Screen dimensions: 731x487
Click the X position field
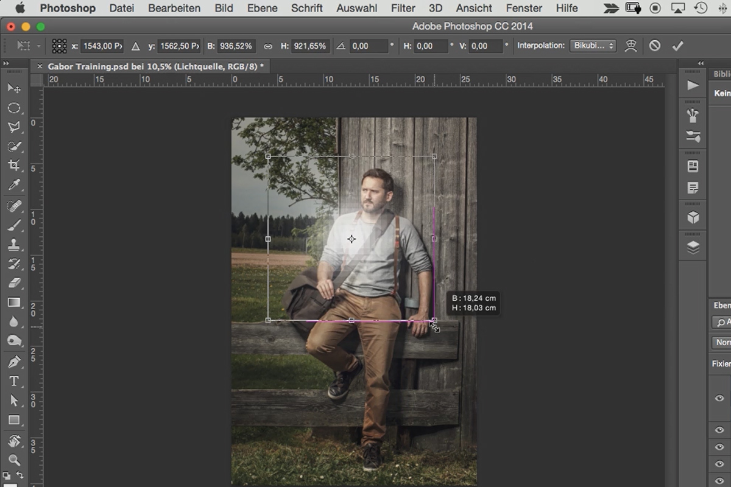coord(102,46)
